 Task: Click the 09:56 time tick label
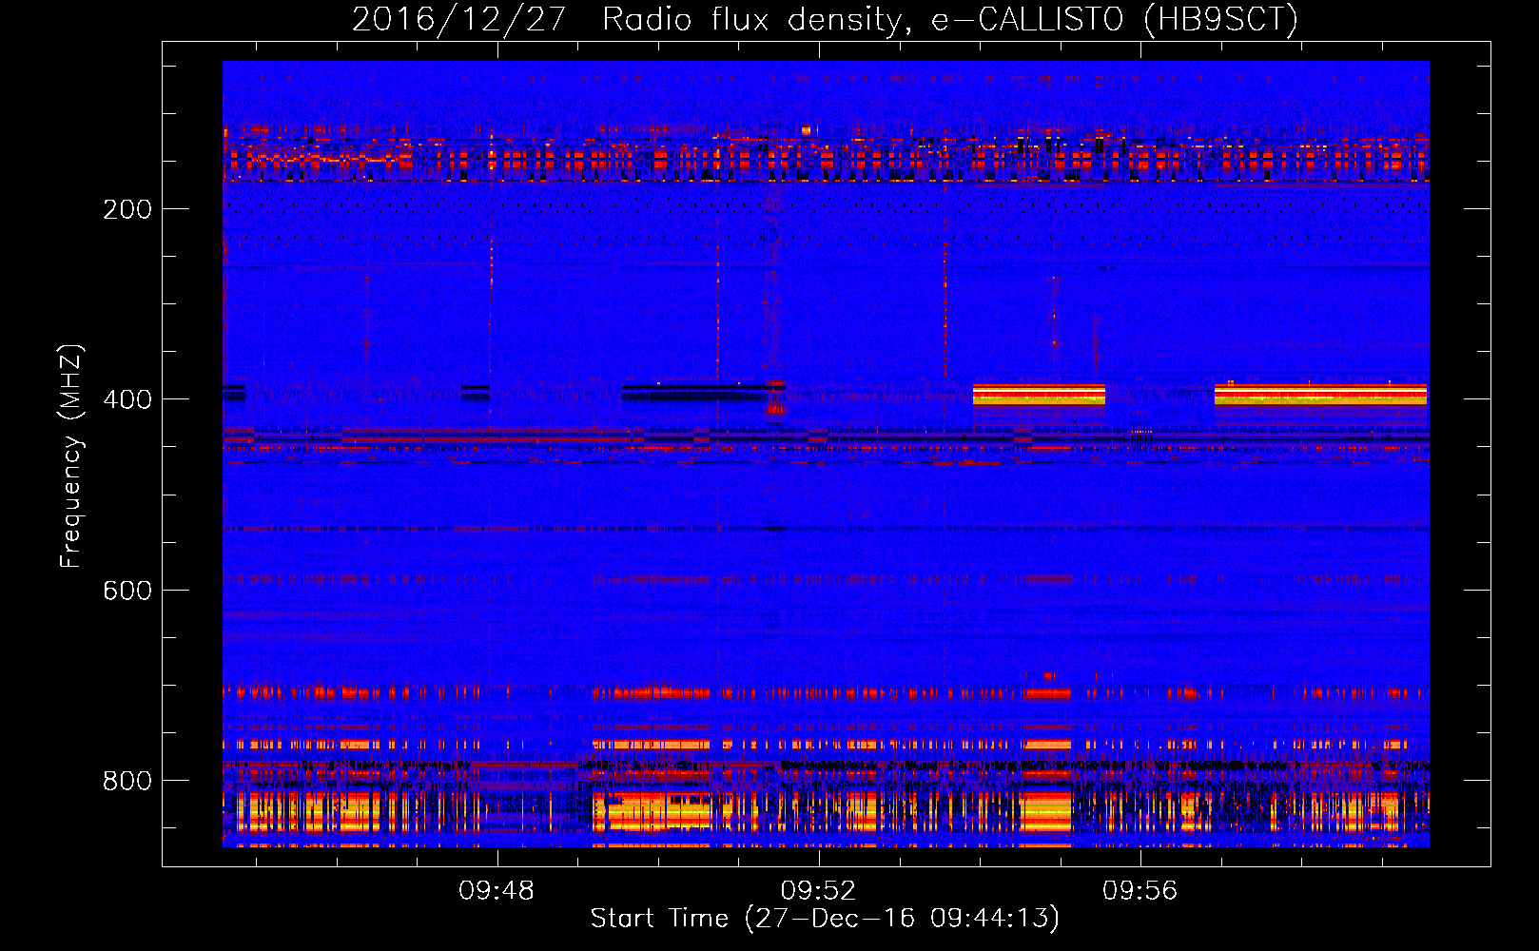(1140, 891)
